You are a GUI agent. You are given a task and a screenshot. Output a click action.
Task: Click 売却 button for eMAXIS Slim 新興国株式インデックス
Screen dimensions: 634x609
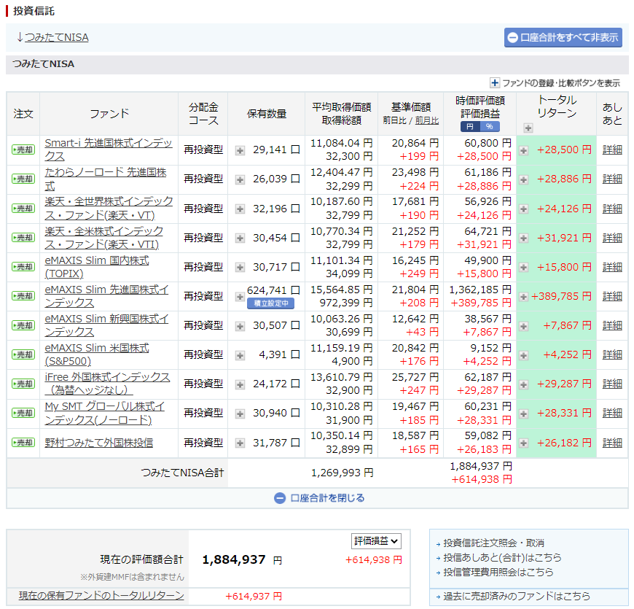(23, 325)
